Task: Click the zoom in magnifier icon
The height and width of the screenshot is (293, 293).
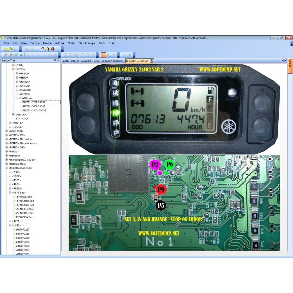Action: coord(5,55)
